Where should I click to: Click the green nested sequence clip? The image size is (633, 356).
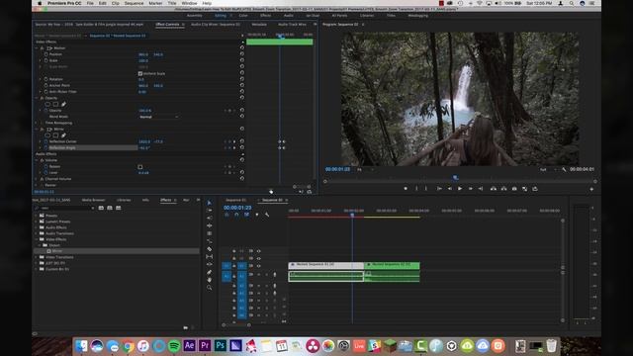pos(392,265)
